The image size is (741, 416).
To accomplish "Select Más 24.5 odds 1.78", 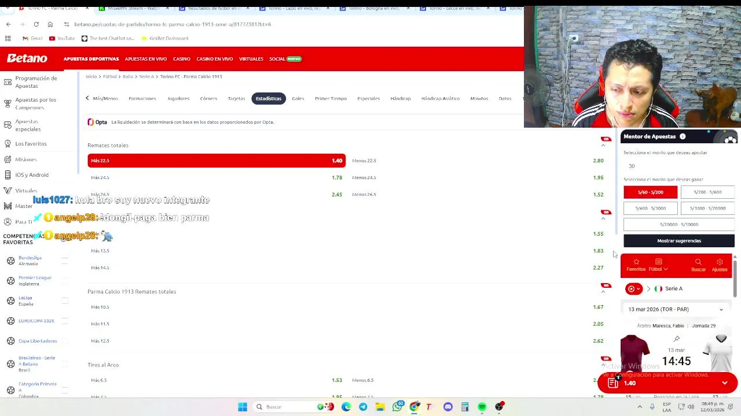I will (217, 177).
